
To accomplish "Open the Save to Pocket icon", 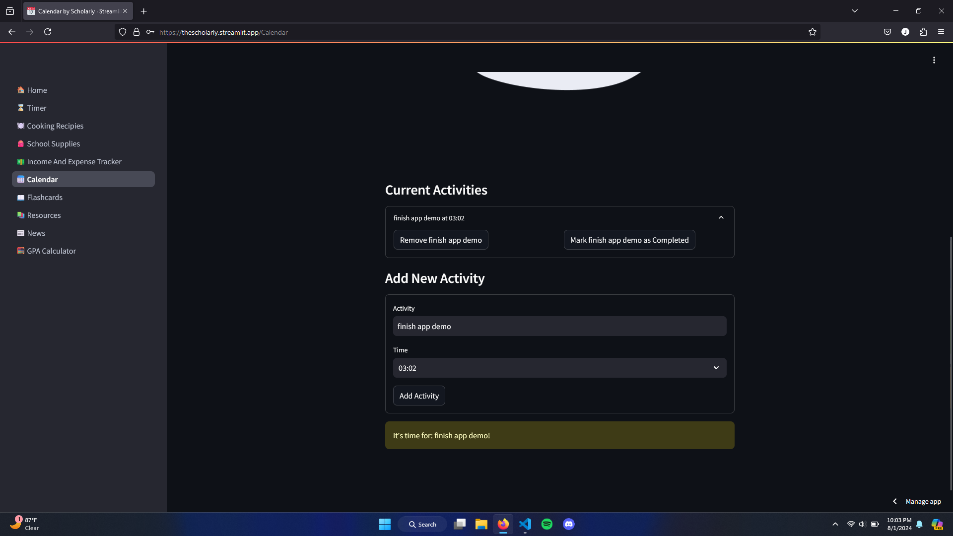I will [887, 32].
